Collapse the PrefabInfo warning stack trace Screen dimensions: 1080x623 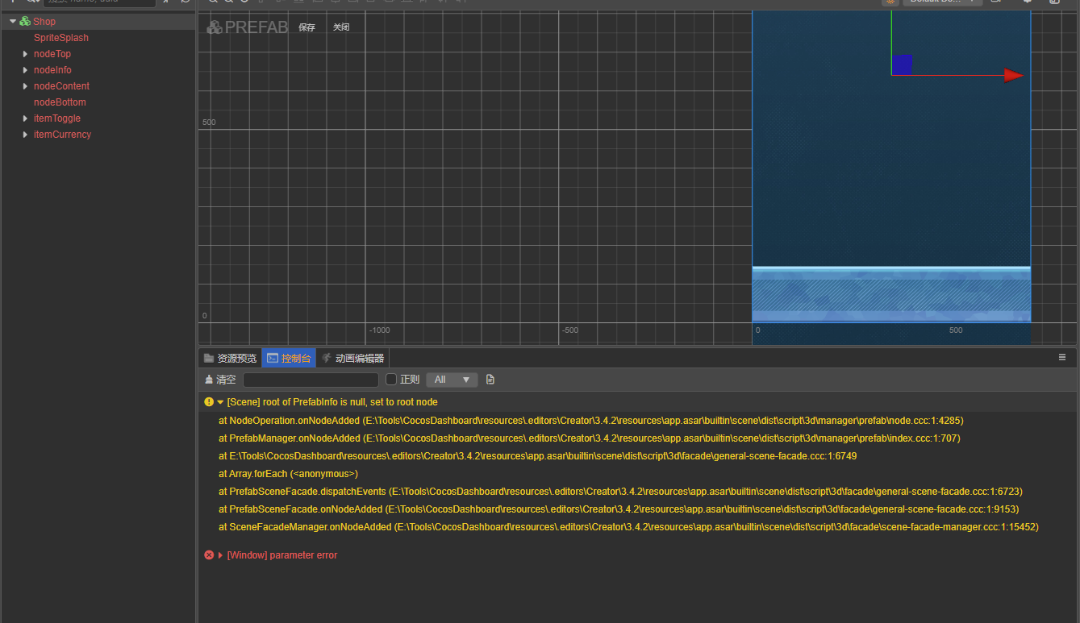(220, 401)
